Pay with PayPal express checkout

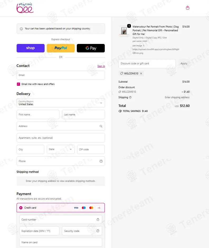(x=61, y=48)
